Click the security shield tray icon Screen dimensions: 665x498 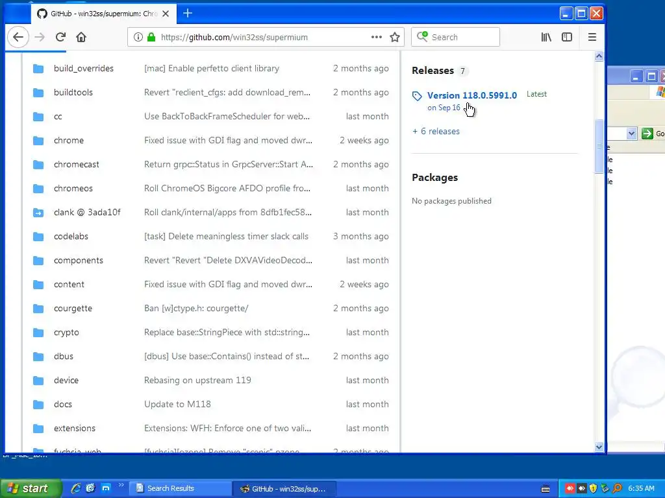pos(594,489)
